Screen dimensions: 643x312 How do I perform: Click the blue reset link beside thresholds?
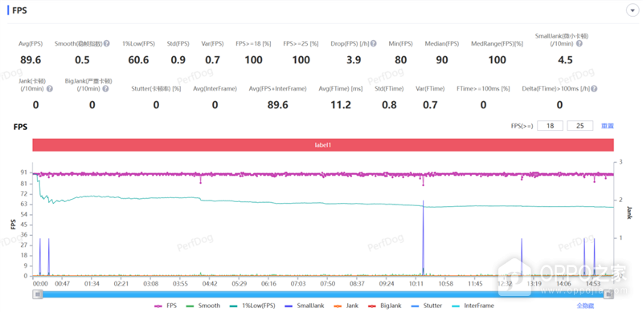[608, 126]
